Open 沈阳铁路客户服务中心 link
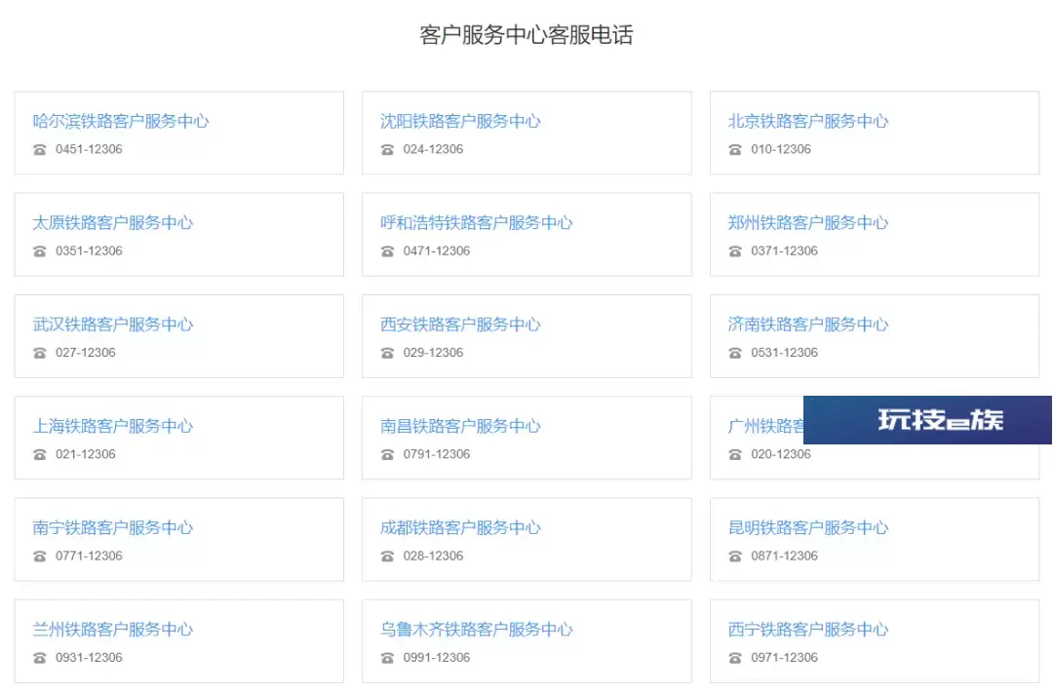Image resolution: width=1053 pixels, height=692 pixels. [x=460, y=121]
